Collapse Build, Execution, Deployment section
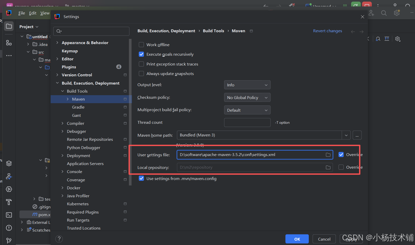Image resolution: width=415 pixels, height=245 pixels. (x=57, y=83)
